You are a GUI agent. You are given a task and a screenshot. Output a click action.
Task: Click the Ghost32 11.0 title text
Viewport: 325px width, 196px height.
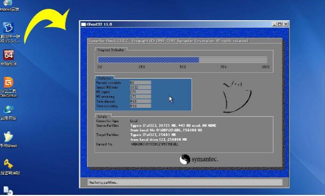tap(99, 24)
